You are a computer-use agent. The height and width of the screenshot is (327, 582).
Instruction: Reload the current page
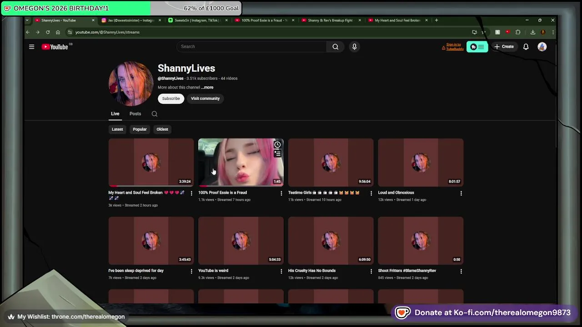coord(48,32)
